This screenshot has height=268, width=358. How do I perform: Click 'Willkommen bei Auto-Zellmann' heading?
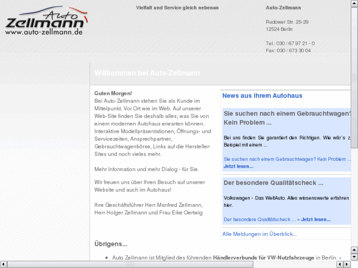click(x=147, y=73)
